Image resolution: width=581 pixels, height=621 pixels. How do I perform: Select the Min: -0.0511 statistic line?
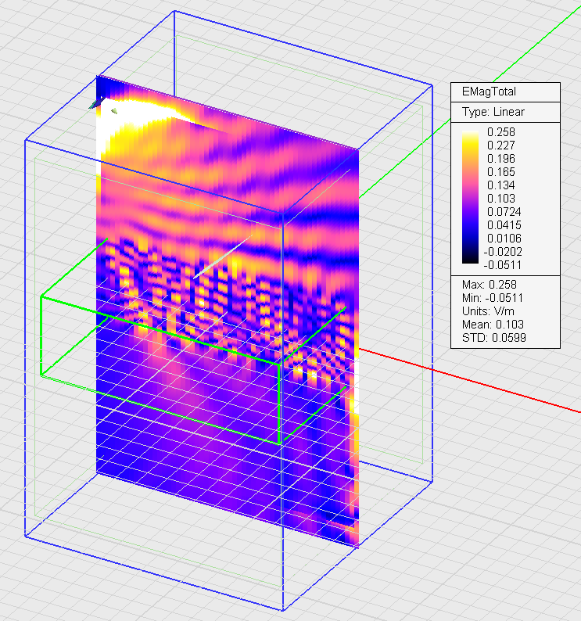493,297
